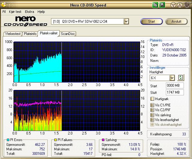This screenshot has width=192, height=159.
Task: Toggle the Vis lesehastighet checkbox
Action: click(x=152, y=120)
